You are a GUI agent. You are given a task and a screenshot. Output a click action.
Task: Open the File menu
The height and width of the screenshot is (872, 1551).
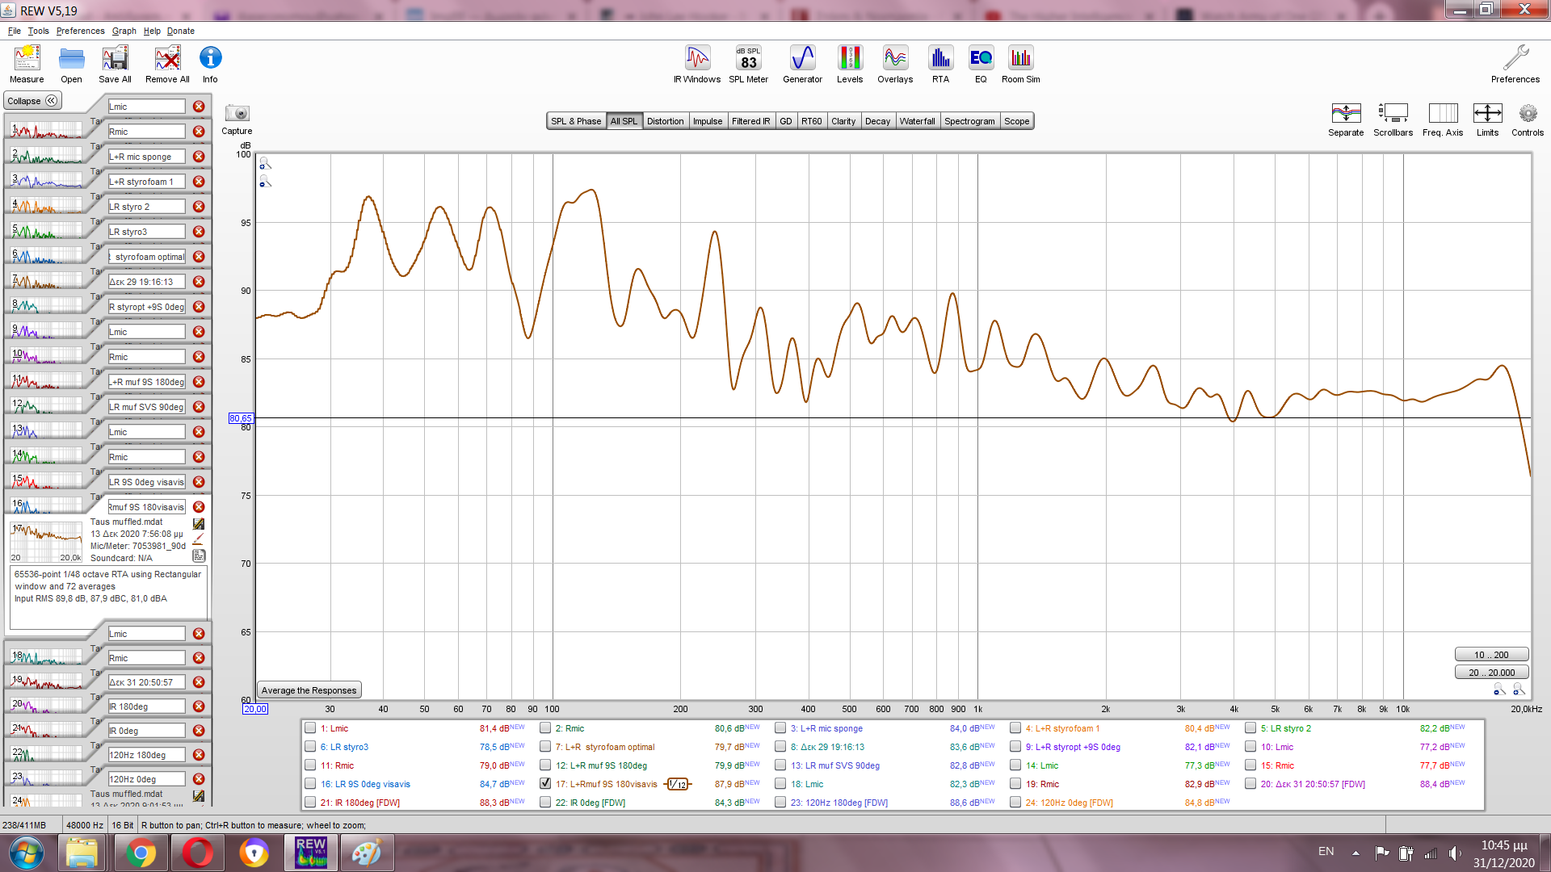point(15,31)
